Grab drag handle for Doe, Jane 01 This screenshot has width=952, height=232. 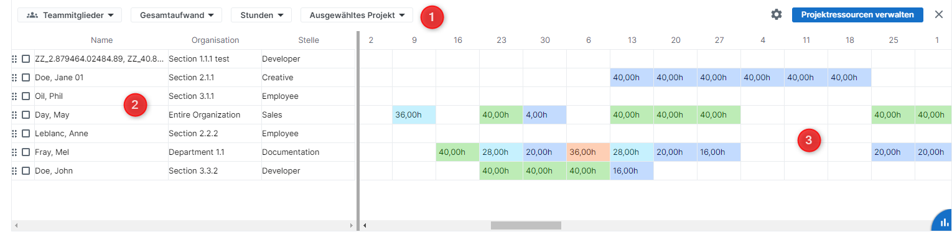click(x=14, y=78)
